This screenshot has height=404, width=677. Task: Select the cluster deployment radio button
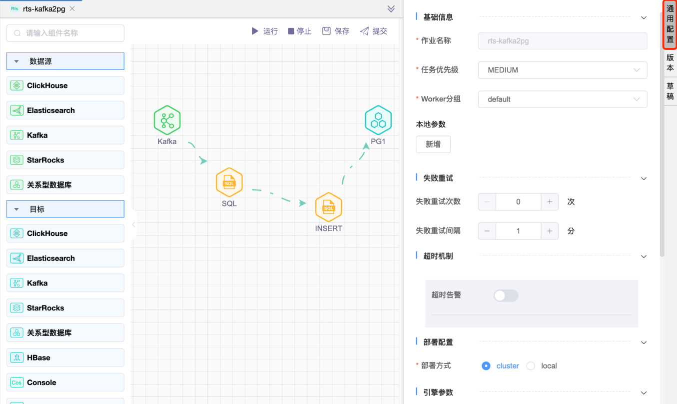click(486, 366)
